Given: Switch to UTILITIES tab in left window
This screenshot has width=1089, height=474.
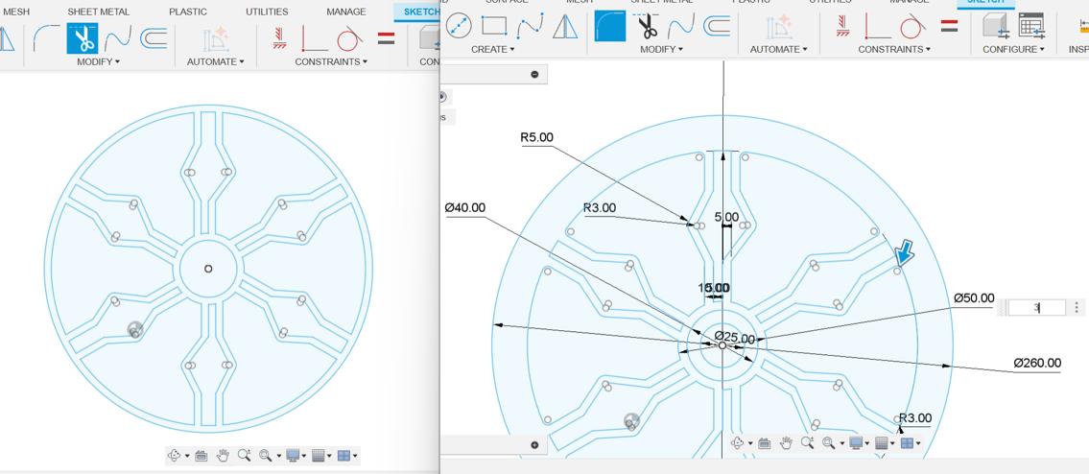Looking at the screenshot, I should [267, 12].
